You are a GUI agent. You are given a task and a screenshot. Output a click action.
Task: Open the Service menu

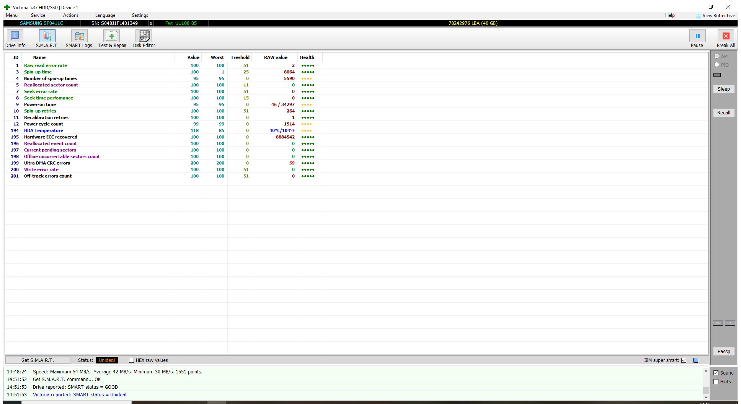pos(38,15)
